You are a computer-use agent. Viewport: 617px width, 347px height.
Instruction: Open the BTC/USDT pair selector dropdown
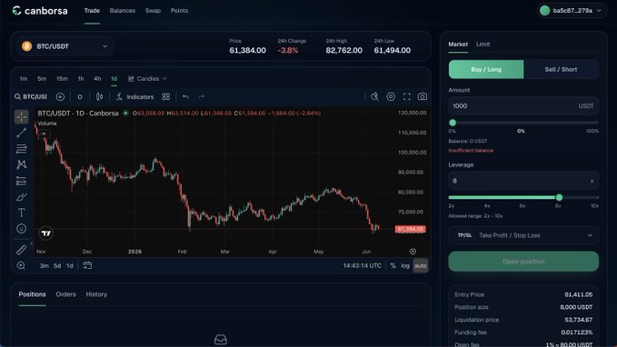(65, 46)
